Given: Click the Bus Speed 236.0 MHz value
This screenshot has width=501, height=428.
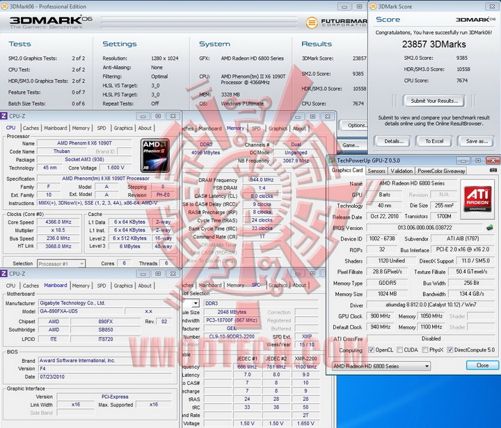Looking at the screenshot, I should (58, 238).
